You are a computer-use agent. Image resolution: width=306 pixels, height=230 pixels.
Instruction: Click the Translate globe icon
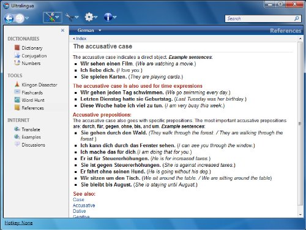tap(17, 129)
